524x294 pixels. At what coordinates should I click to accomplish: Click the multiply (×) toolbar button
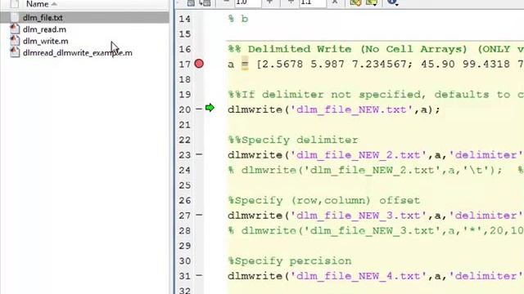pyautogui.click(x=335, y=2)
